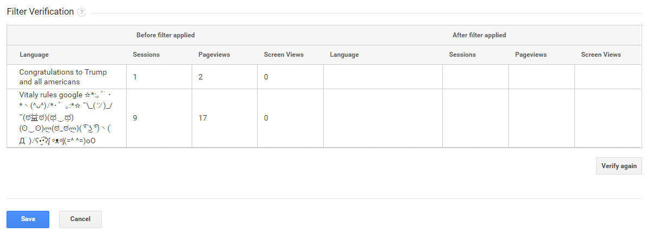Click the pageviews value 17
This screenshot has height=240, width=654.
202,118
